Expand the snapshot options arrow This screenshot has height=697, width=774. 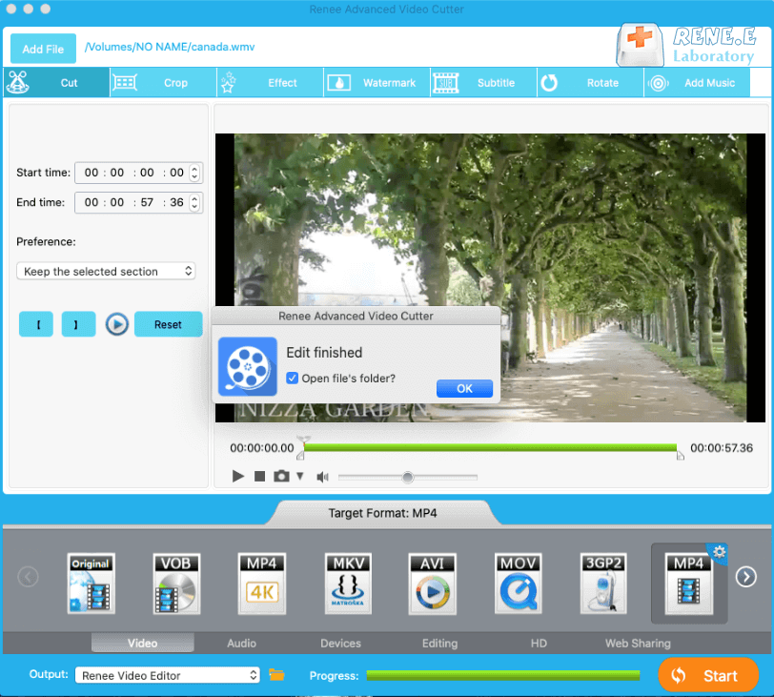tap(300, 477)
